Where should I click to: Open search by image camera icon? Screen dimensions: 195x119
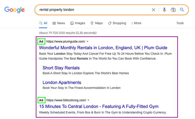point(173,10)
